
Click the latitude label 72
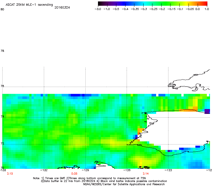point(2,143)
